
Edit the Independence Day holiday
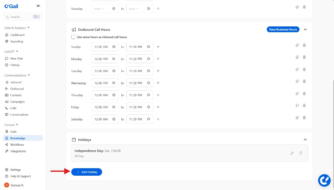(x=292, y=153)
